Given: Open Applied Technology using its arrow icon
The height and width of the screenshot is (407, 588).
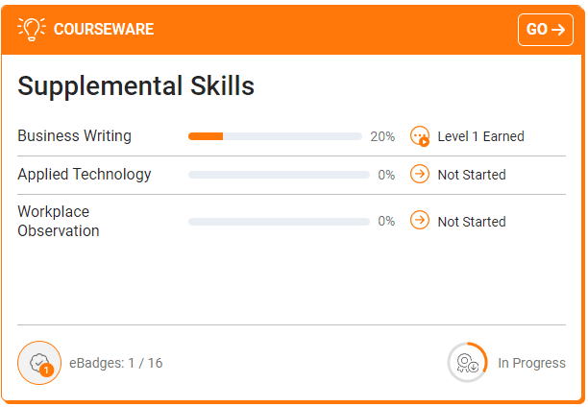Looking at the screenshot, I should (420, 175).
